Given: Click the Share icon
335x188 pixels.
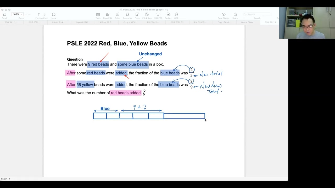Looking at the screenshot, I should 235,14.
